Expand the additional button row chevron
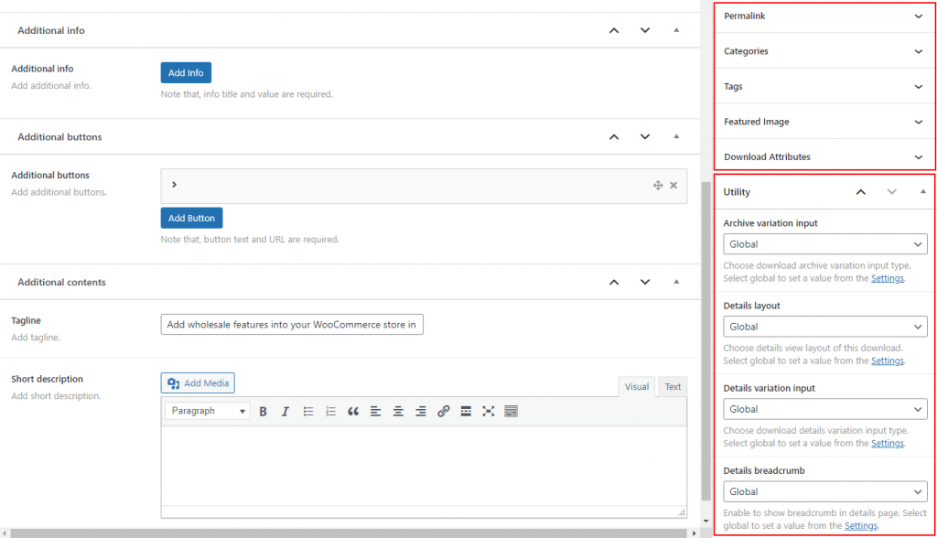This screenshot has width=937, height=538. 174,185
